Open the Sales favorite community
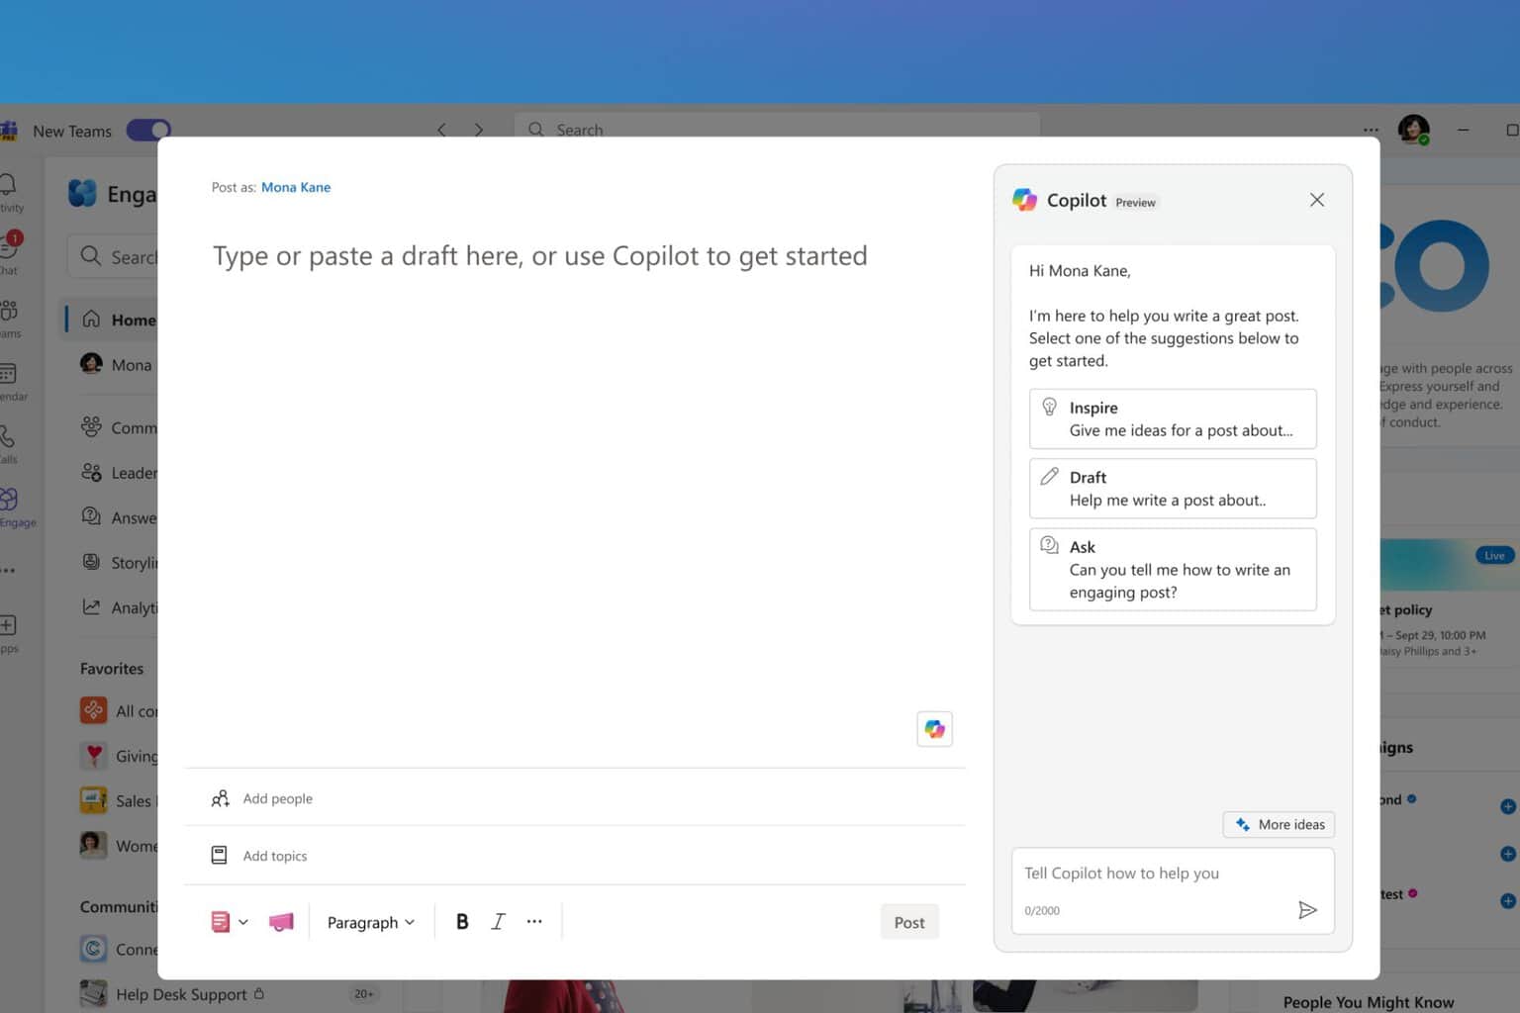1520x1013 pixels. pos(119,800)
